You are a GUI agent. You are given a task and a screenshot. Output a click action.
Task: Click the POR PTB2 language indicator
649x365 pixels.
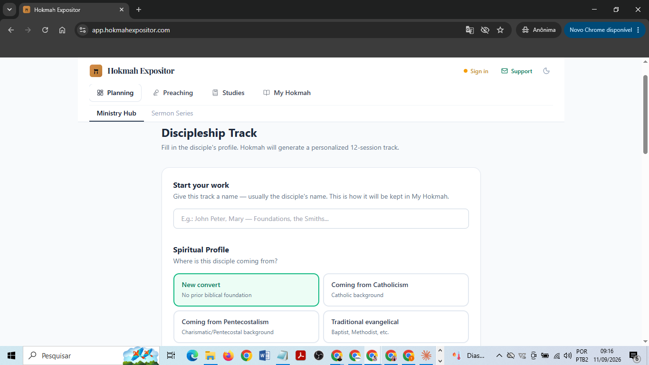(x=582, y=355)
